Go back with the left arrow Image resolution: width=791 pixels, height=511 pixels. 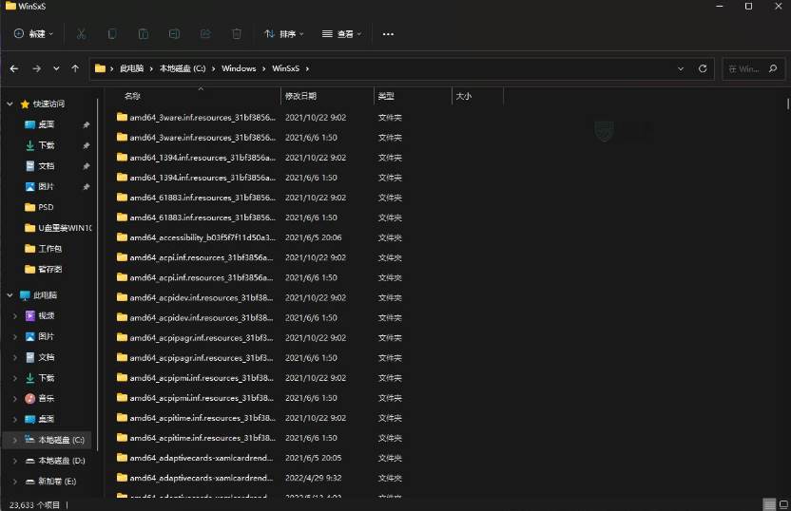(14, 68)
